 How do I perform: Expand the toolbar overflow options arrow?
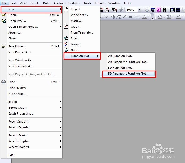[152, 18]
